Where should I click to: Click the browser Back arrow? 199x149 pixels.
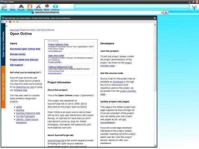[x=3, y=22]
